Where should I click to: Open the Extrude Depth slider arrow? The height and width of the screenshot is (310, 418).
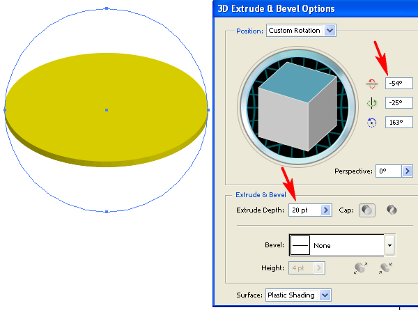pos(326,210)
